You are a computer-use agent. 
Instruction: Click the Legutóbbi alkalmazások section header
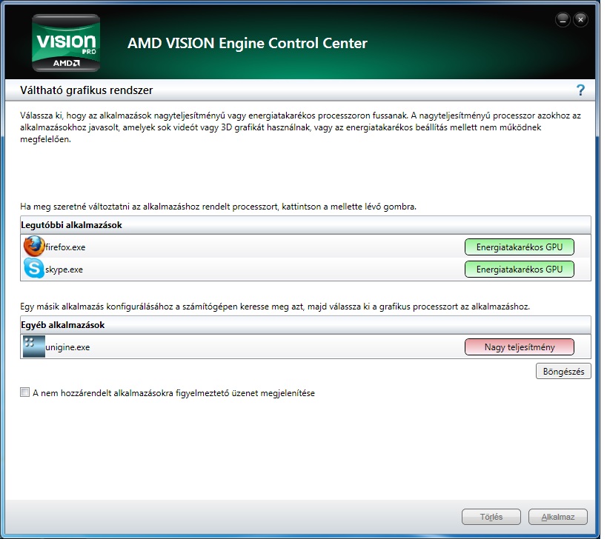pos(305,225)
